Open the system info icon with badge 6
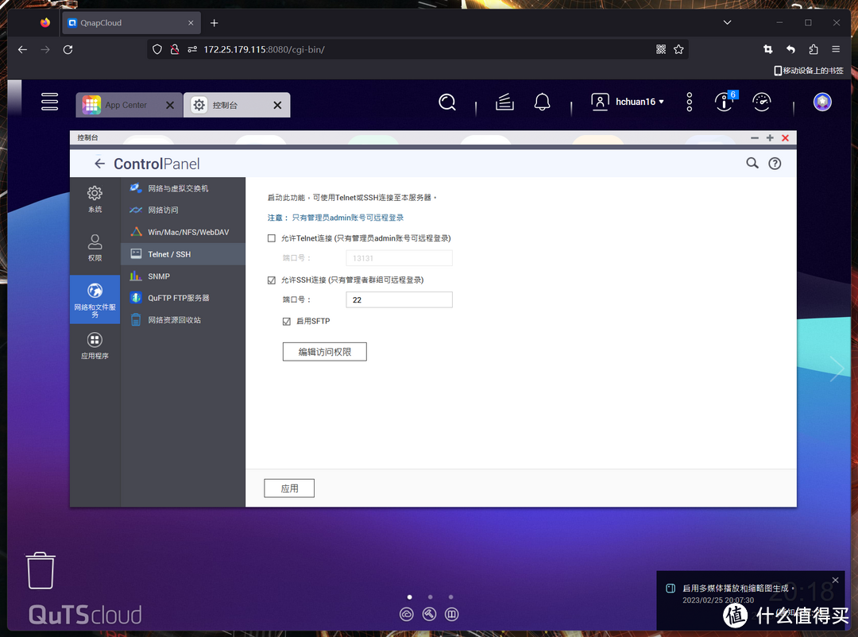 coord(725,101)
